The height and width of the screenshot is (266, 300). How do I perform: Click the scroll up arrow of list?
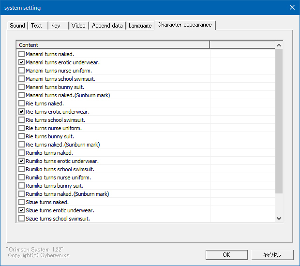coord(279,45)
